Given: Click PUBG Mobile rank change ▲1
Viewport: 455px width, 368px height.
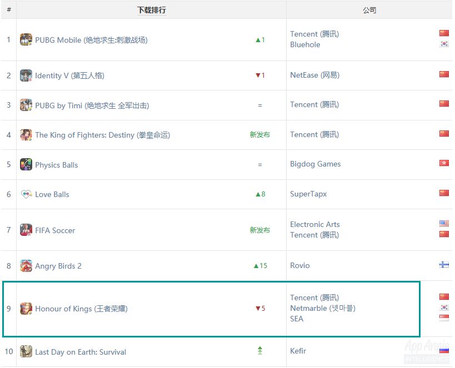Looking at the screenshot, I should click(x=261, y=40).
